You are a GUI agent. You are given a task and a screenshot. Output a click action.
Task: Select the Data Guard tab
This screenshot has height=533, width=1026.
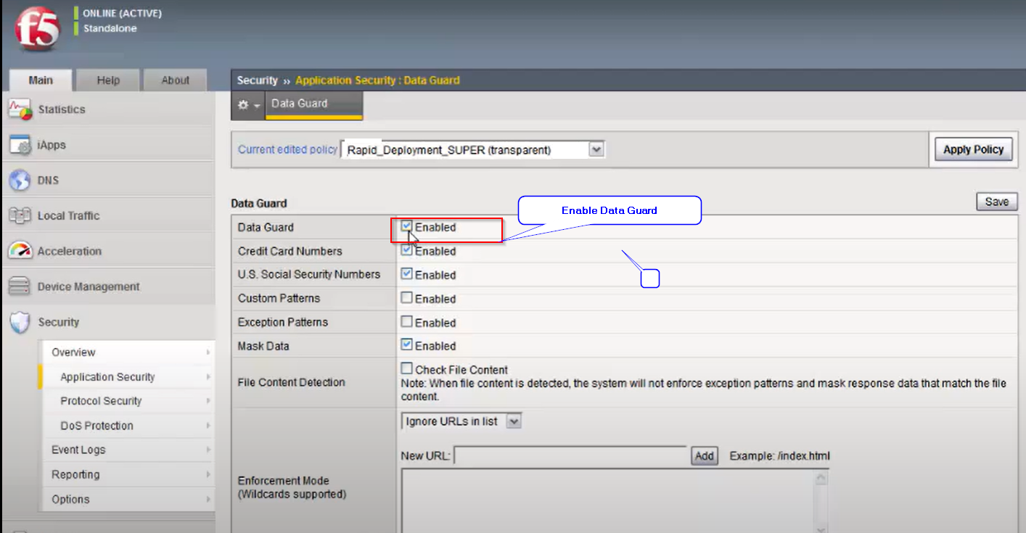(x=314, y=105)
